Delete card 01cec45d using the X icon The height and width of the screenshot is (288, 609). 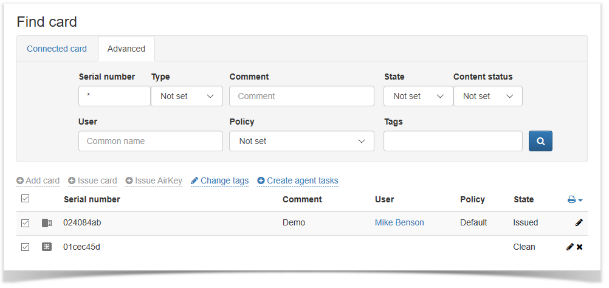580,247
